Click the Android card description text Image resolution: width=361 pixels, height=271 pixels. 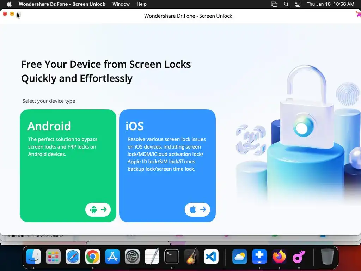pyautogui.click(x=63, y=147)
